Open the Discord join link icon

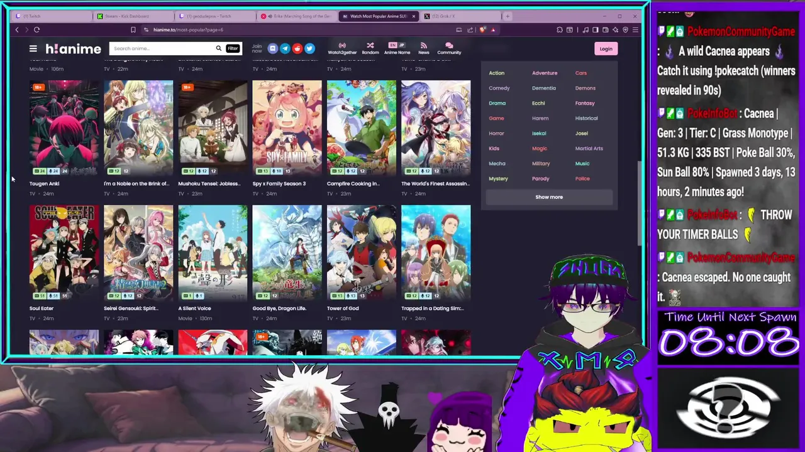point(272,48)
